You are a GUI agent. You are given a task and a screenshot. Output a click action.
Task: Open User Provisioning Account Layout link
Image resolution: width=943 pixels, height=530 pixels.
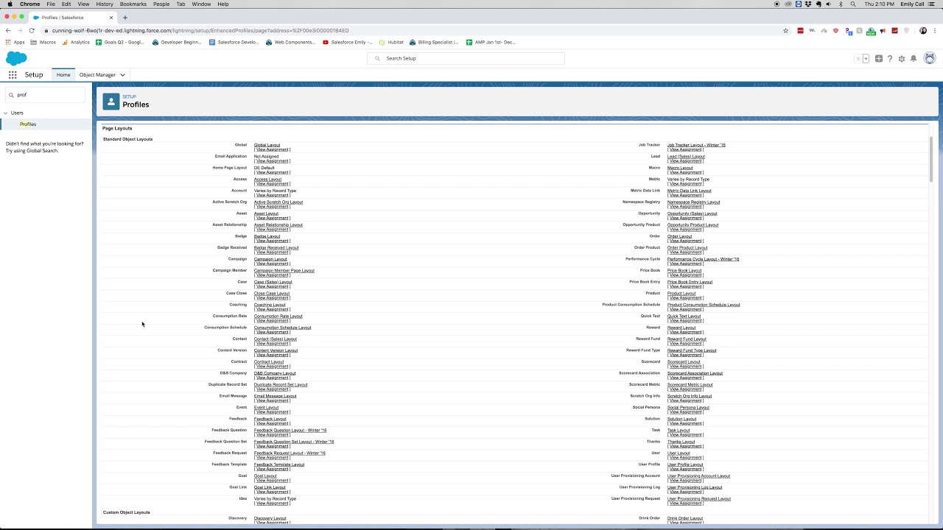click(x=698, y=476)
